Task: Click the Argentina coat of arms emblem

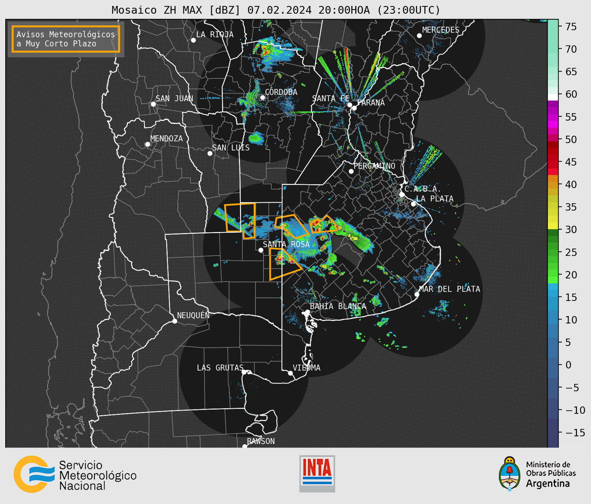Action: coord(510,474)
